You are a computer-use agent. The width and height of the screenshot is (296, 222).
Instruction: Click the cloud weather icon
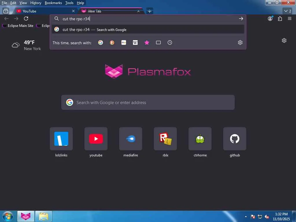pos(16,45)
